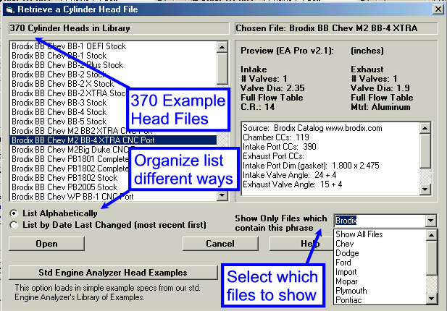Screen dimensions: 447x311
Task: Click the Source Brodix Catalog line
Action: pos(312,128)
